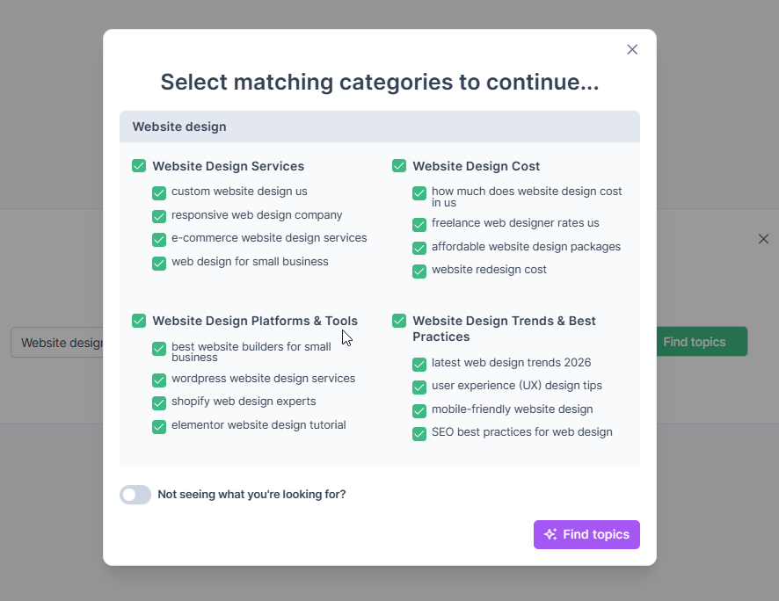Click the purple Find topics button

tap(586, 534)
